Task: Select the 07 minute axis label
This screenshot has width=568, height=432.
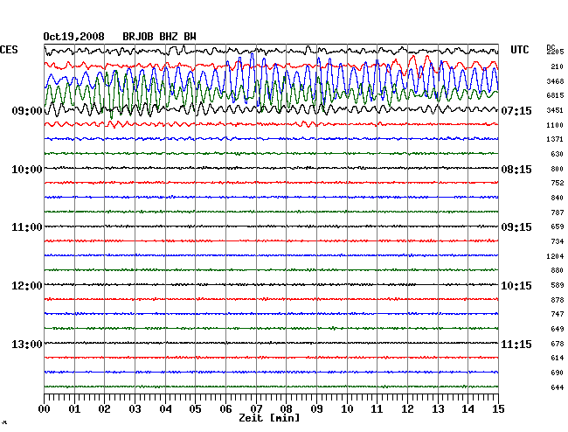Action: [256, 409]
